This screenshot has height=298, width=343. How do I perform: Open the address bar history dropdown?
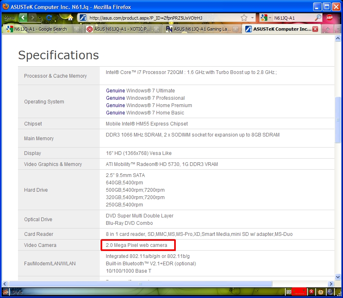(252, 18)
